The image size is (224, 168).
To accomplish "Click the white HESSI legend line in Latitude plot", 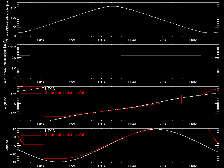I will [31, 132].
